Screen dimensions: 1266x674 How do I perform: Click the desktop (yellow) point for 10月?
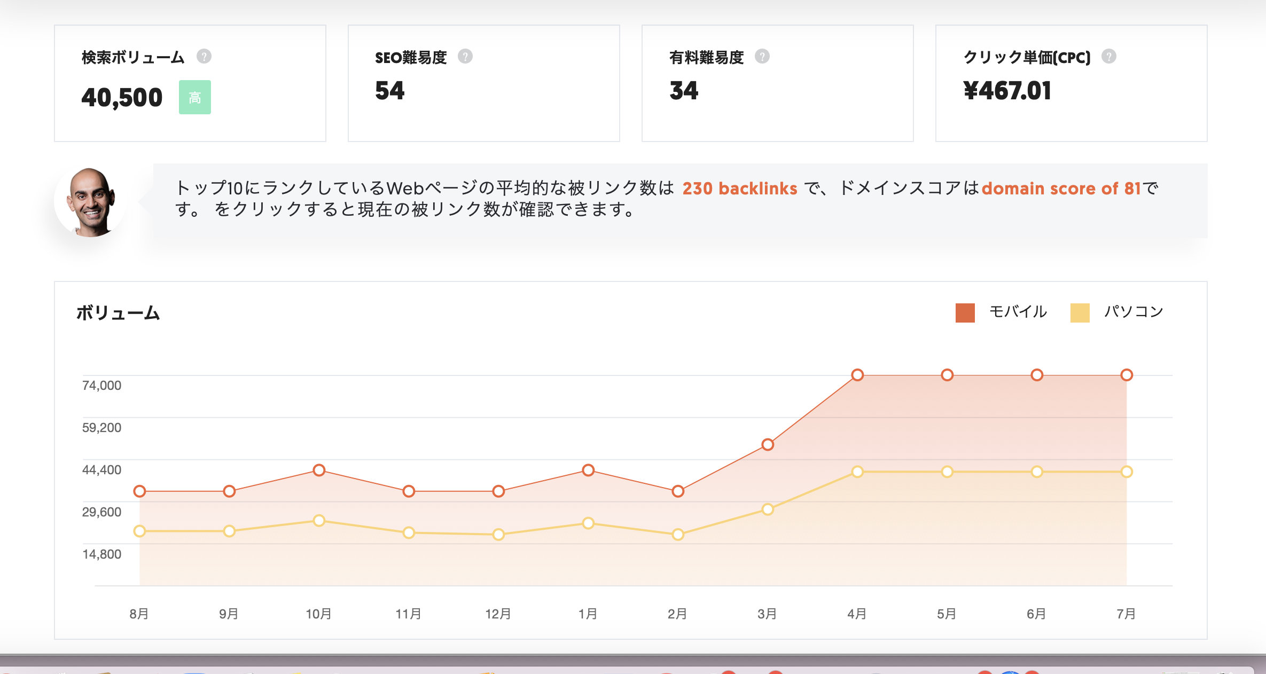click(x=319, y=521)
